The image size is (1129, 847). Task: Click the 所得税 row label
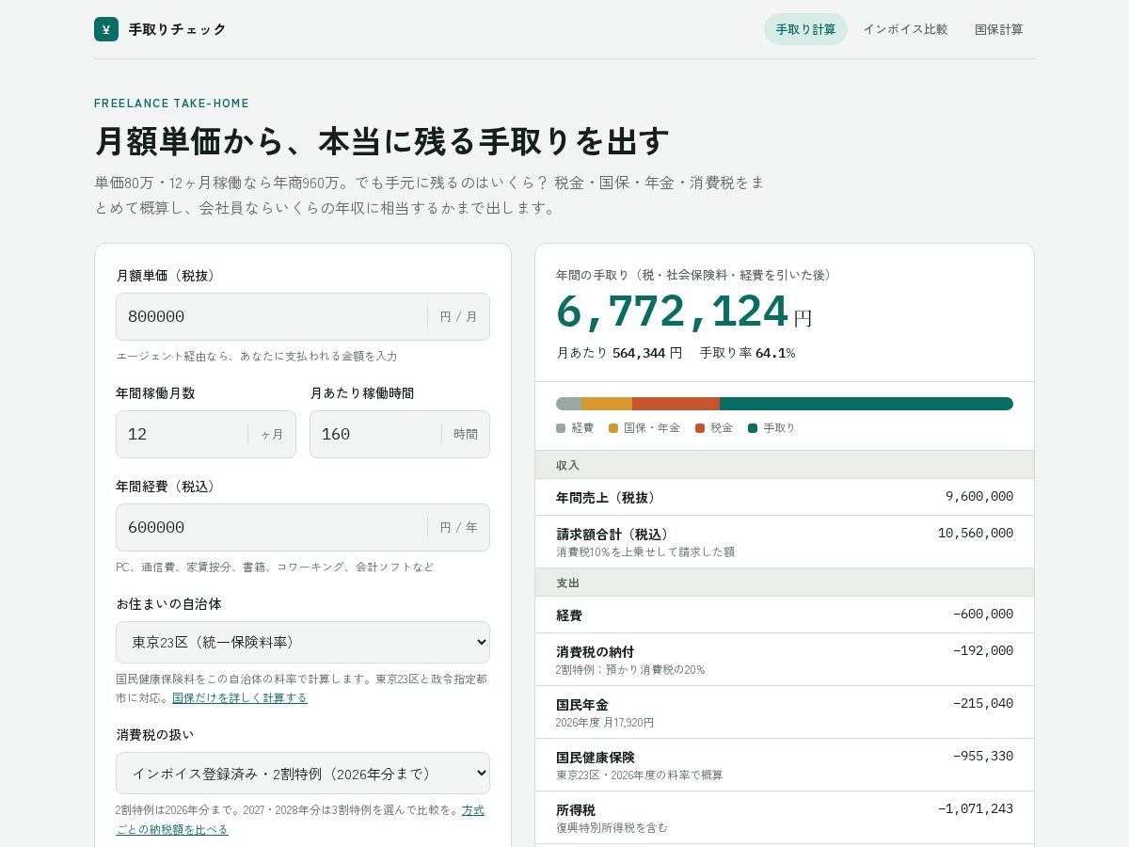[575, 809]
